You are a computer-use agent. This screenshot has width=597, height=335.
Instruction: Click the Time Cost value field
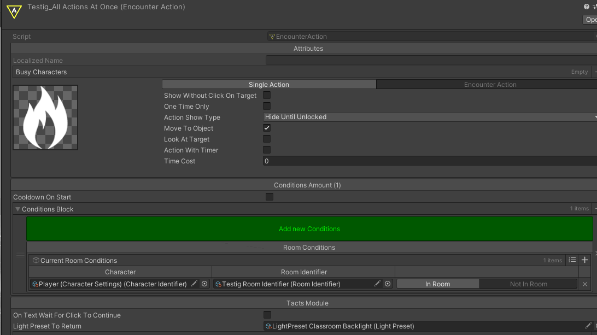tap(430, 161)
